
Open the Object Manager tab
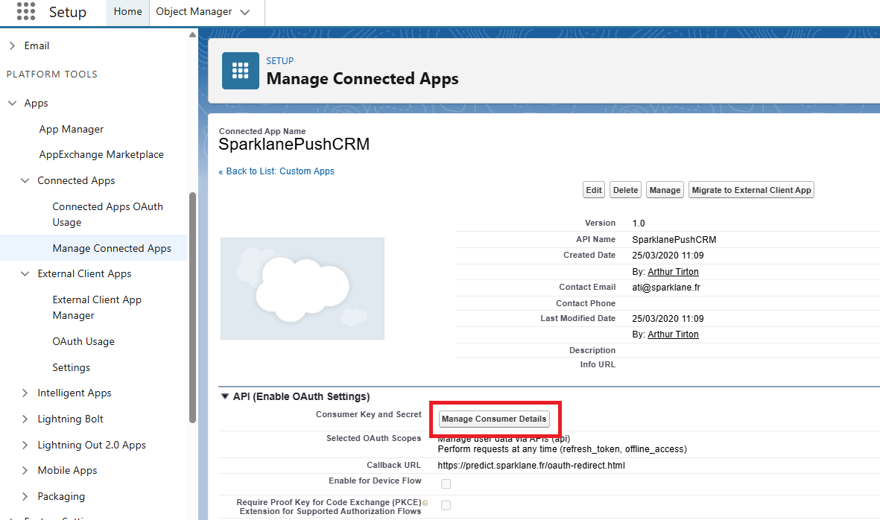click(194, 12)
